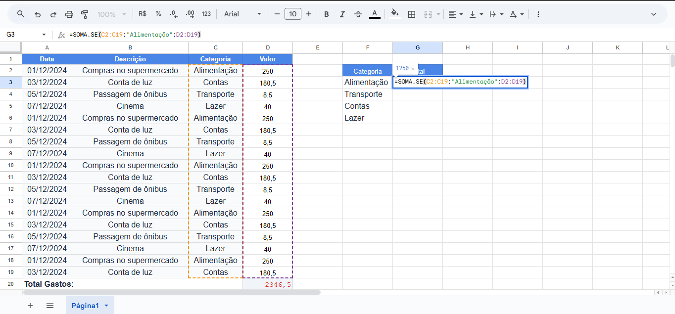Viewport: 675px width, 314px height.
Task: Toggle bold formatting
Action: (x=326, y=14)
